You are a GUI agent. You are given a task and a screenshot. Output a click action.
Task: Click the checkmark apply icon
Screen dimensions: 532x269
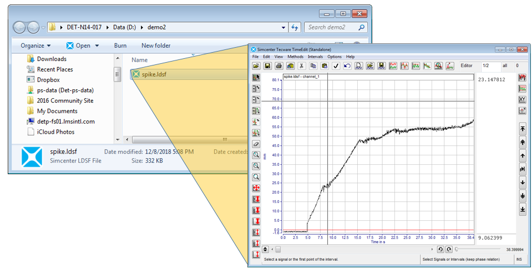336,66
